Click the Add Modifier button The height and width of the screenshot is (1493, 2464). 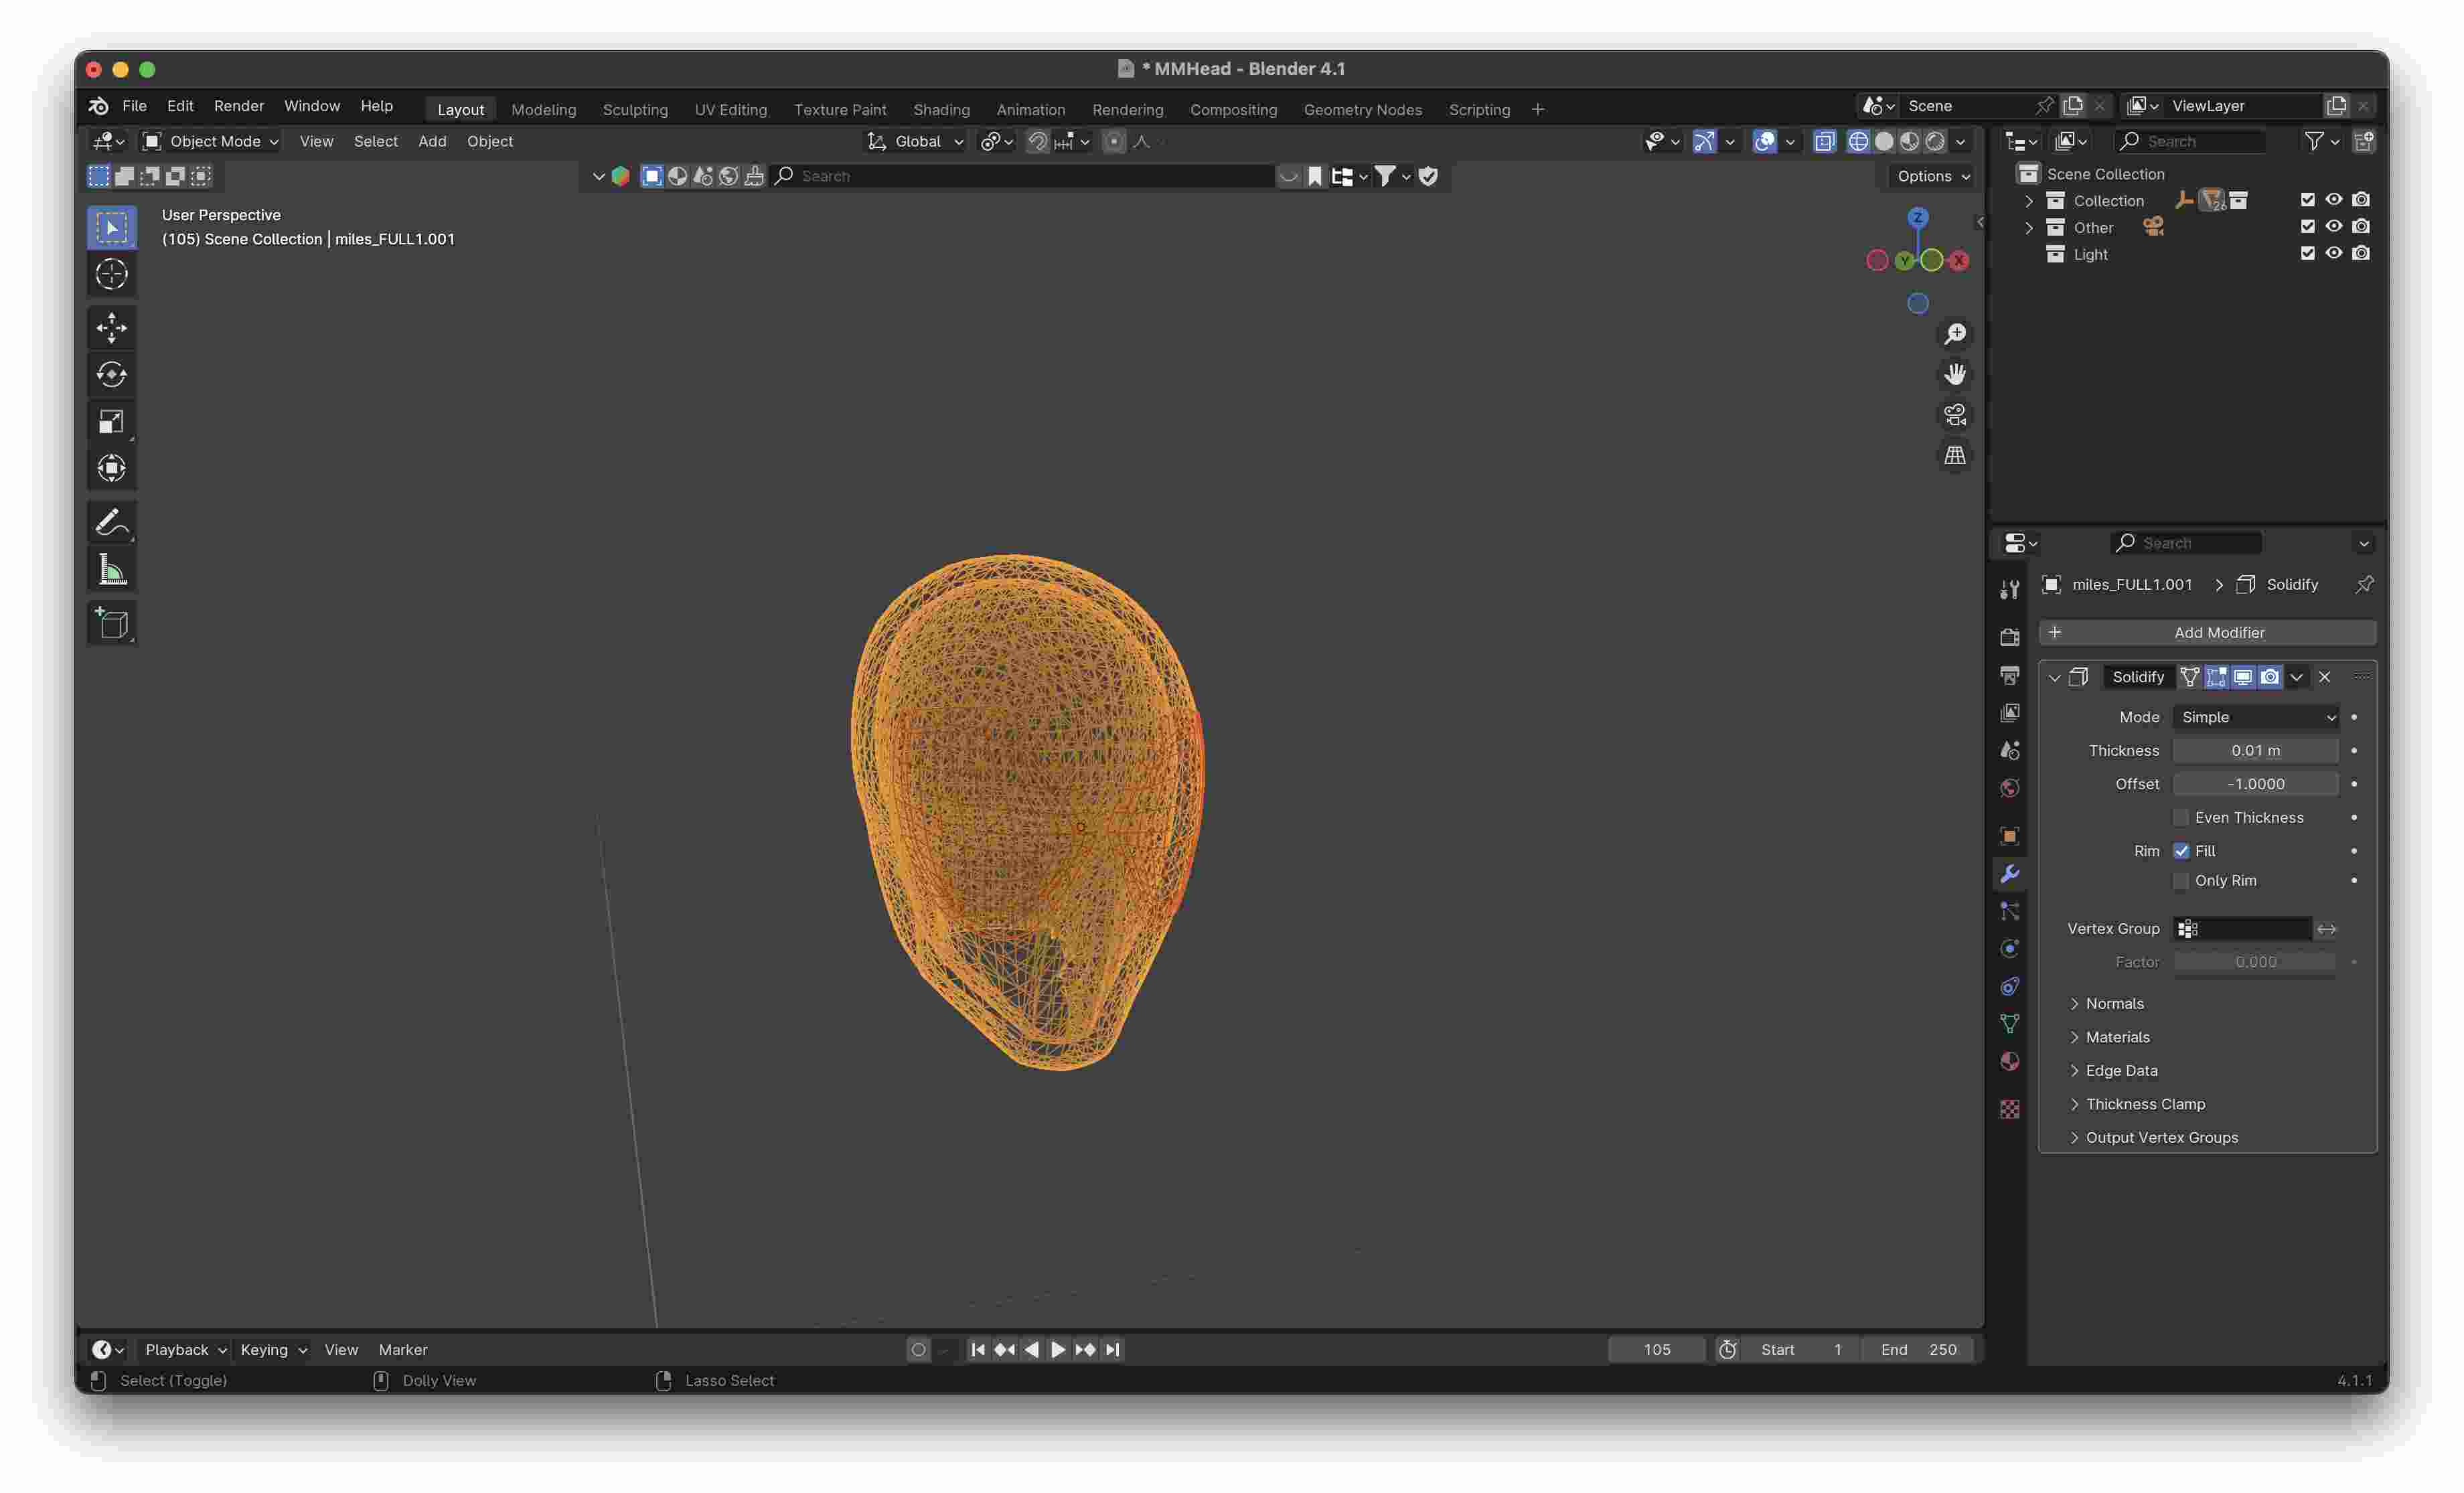pyautogui.click(x=2208, y=633)
